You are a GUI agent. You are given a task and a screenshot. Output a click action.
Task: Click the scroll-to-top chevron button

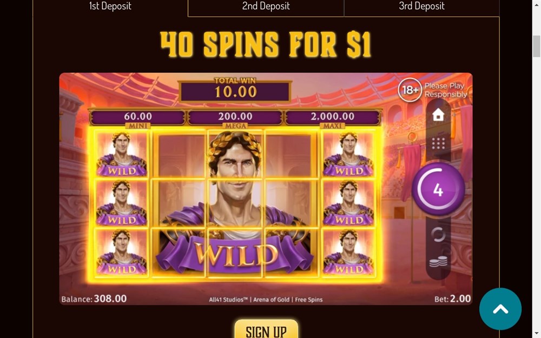[x=500, y=309]
